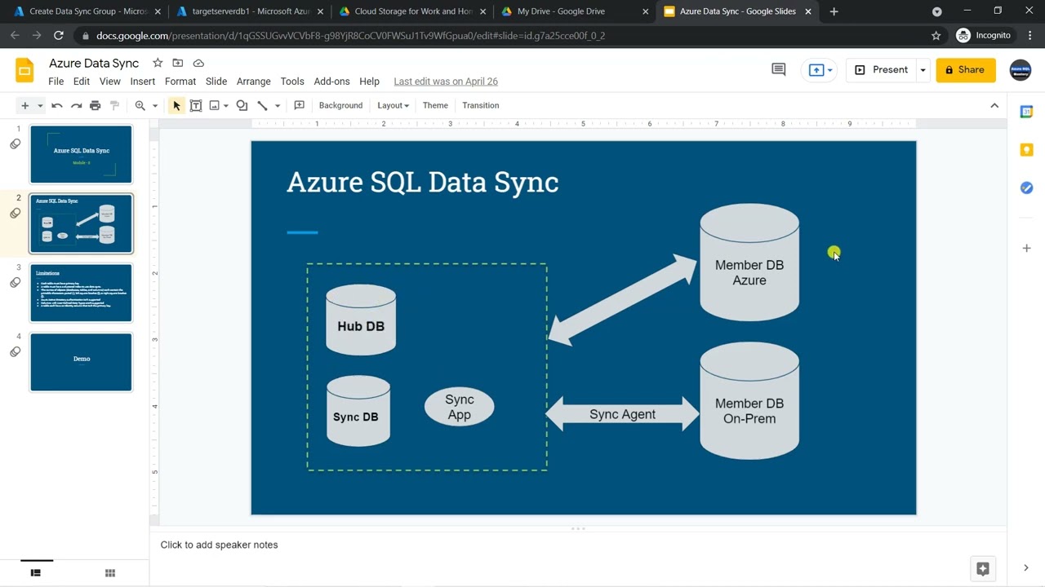Click the Google Slides home logo
Screen dimensions: 1045x587
click(24, 70)
